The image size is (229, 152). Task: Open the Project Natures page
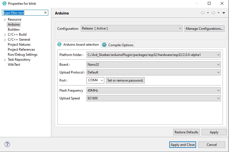[19, 45]
